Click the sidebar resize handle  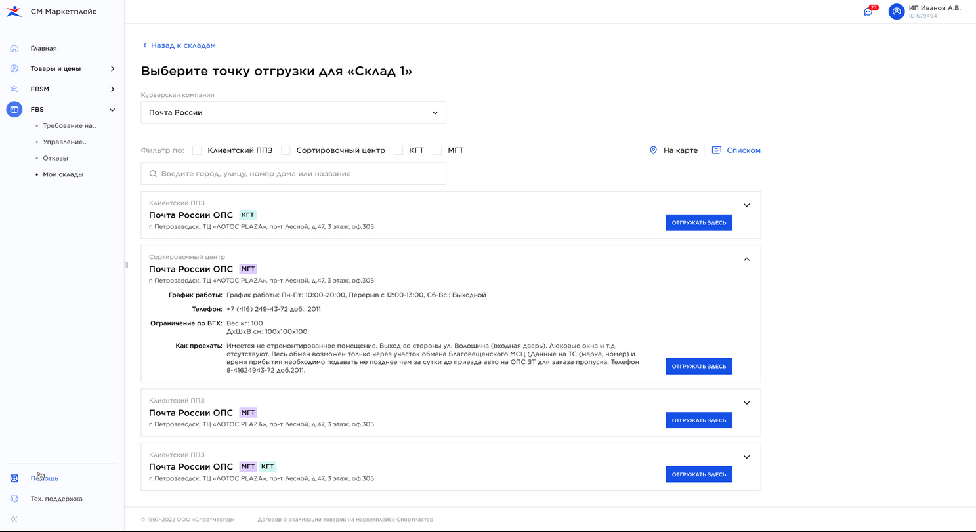tap(126, 266)
